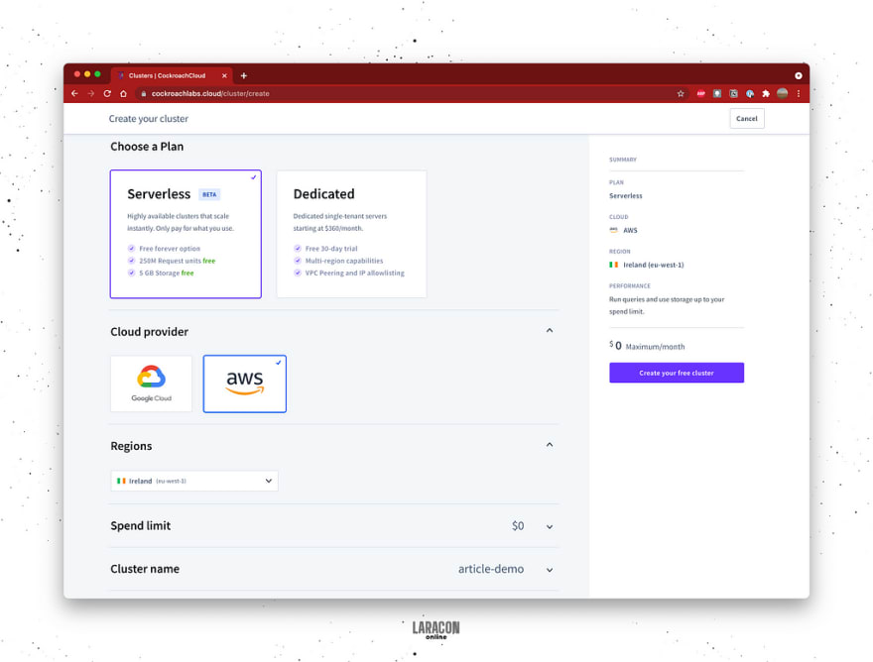Click '5 GB Storage free' text

tap(167, 274)
